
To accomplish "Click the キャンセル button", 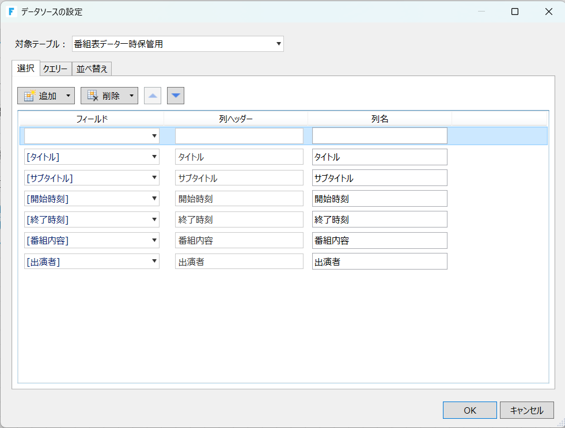I will tap(526, 410).
